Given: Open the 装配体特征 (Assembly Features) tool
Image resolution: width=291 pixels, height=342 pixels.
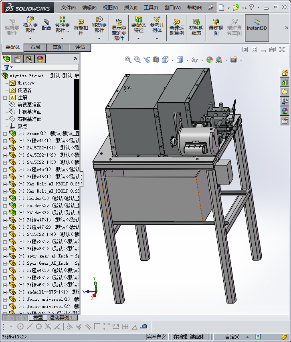Looking at the screenshot, I should click(139, 24).
